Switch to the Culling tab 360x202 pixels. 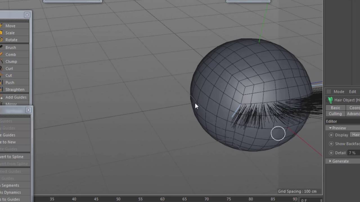(336, 114)
